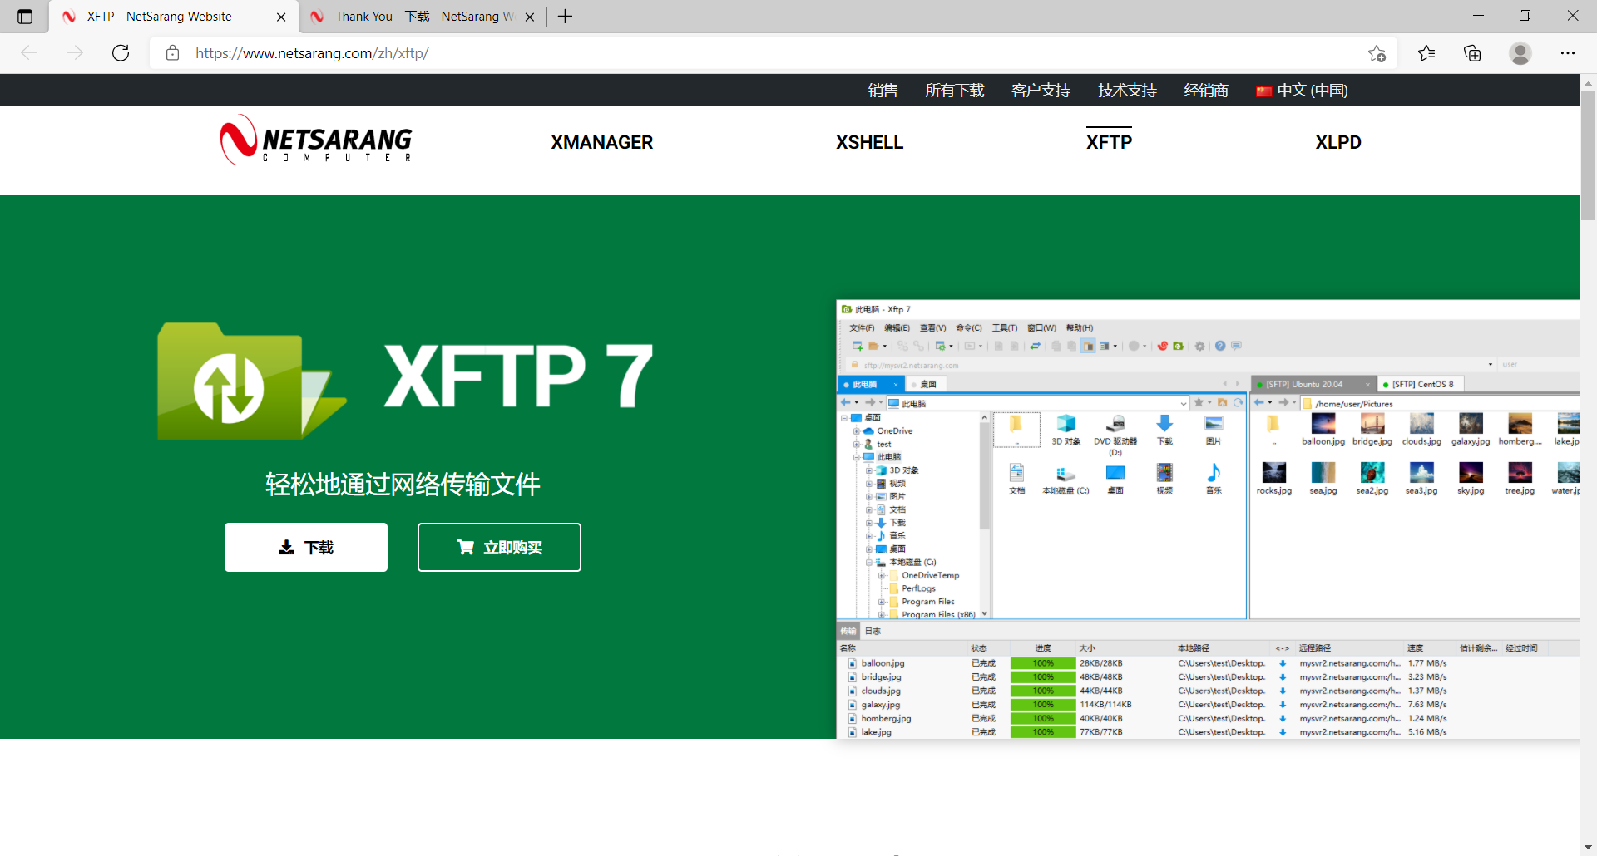Select the sea.jpg thumbnail in the remote pane
This screenshot has height=856, width=1597.
coord(1323,474)
